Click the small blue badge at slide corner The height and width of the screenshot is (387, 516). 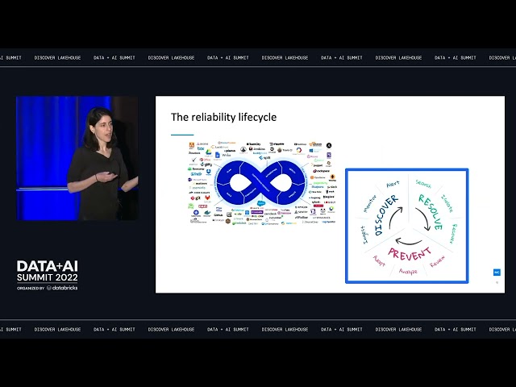[x=497, y=273]
